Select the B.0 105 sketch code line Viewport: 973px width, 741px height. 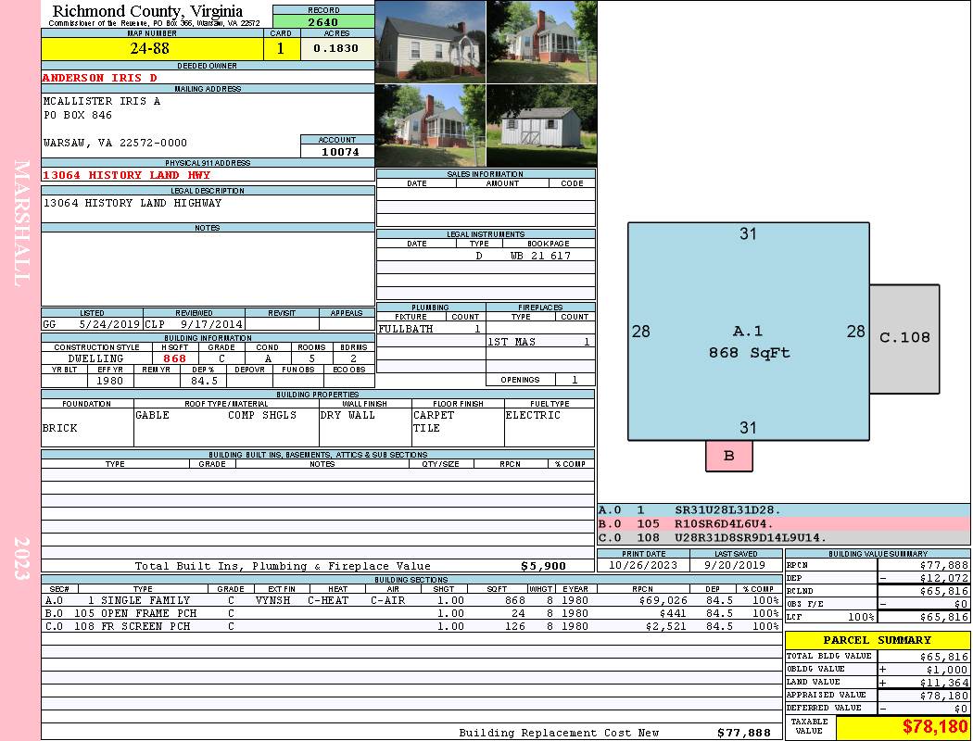[x=783, y=524]
